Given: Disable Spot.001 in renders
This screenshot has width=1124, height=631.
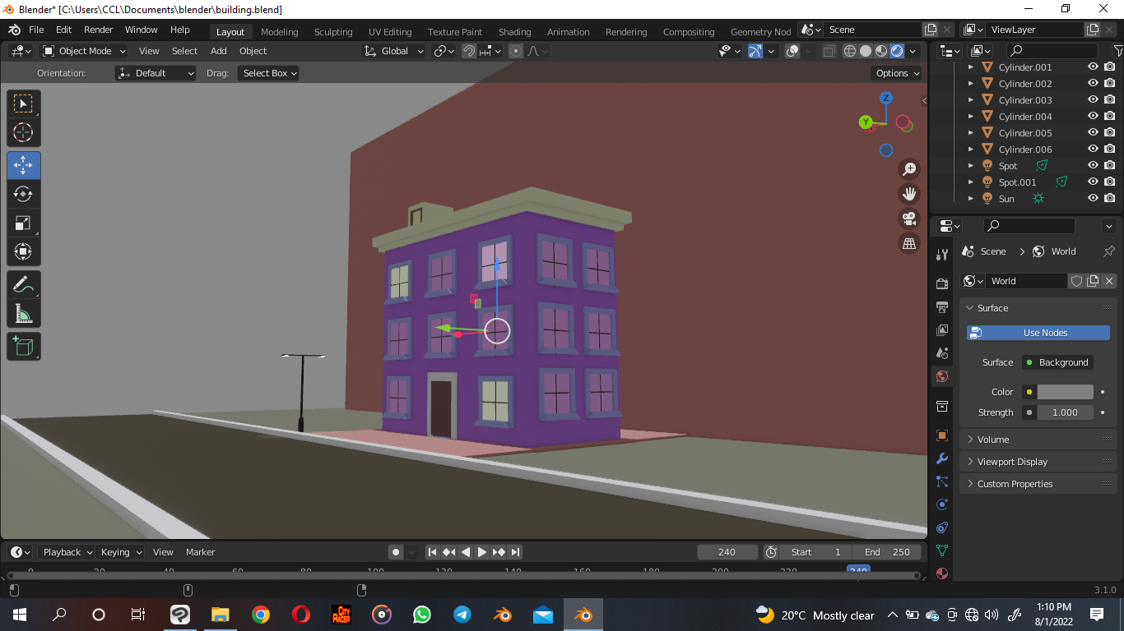Looking at the screenshot, I should [x=1109, y=182].
